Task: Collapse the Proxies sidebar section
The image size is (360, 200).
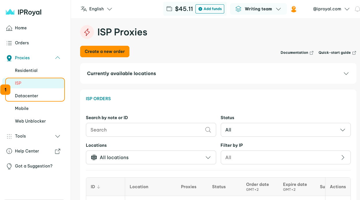Action: [x=58, y=58]
